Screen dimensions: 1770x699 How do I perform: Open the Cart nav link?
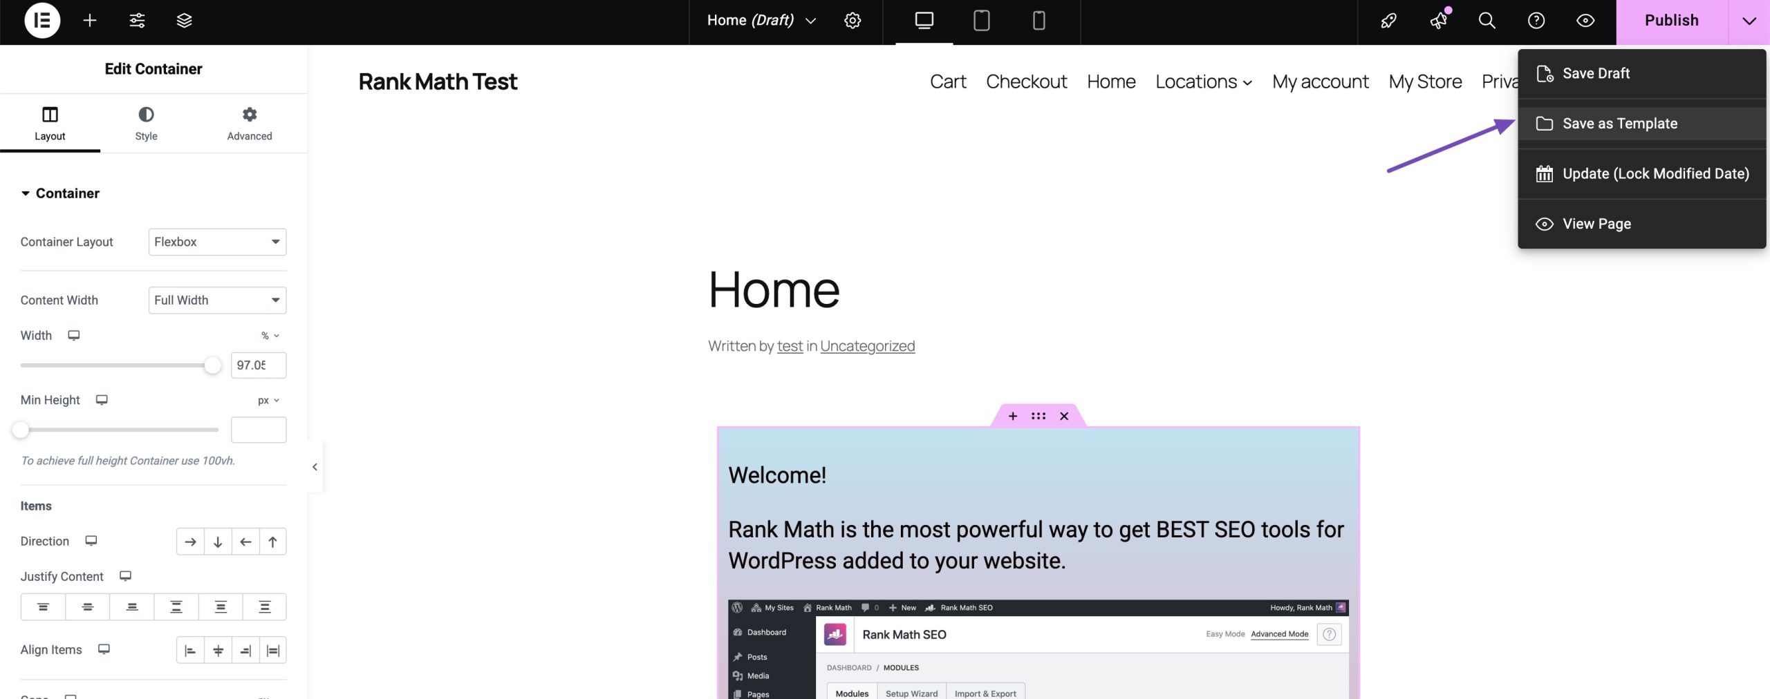tap(948, 82)
